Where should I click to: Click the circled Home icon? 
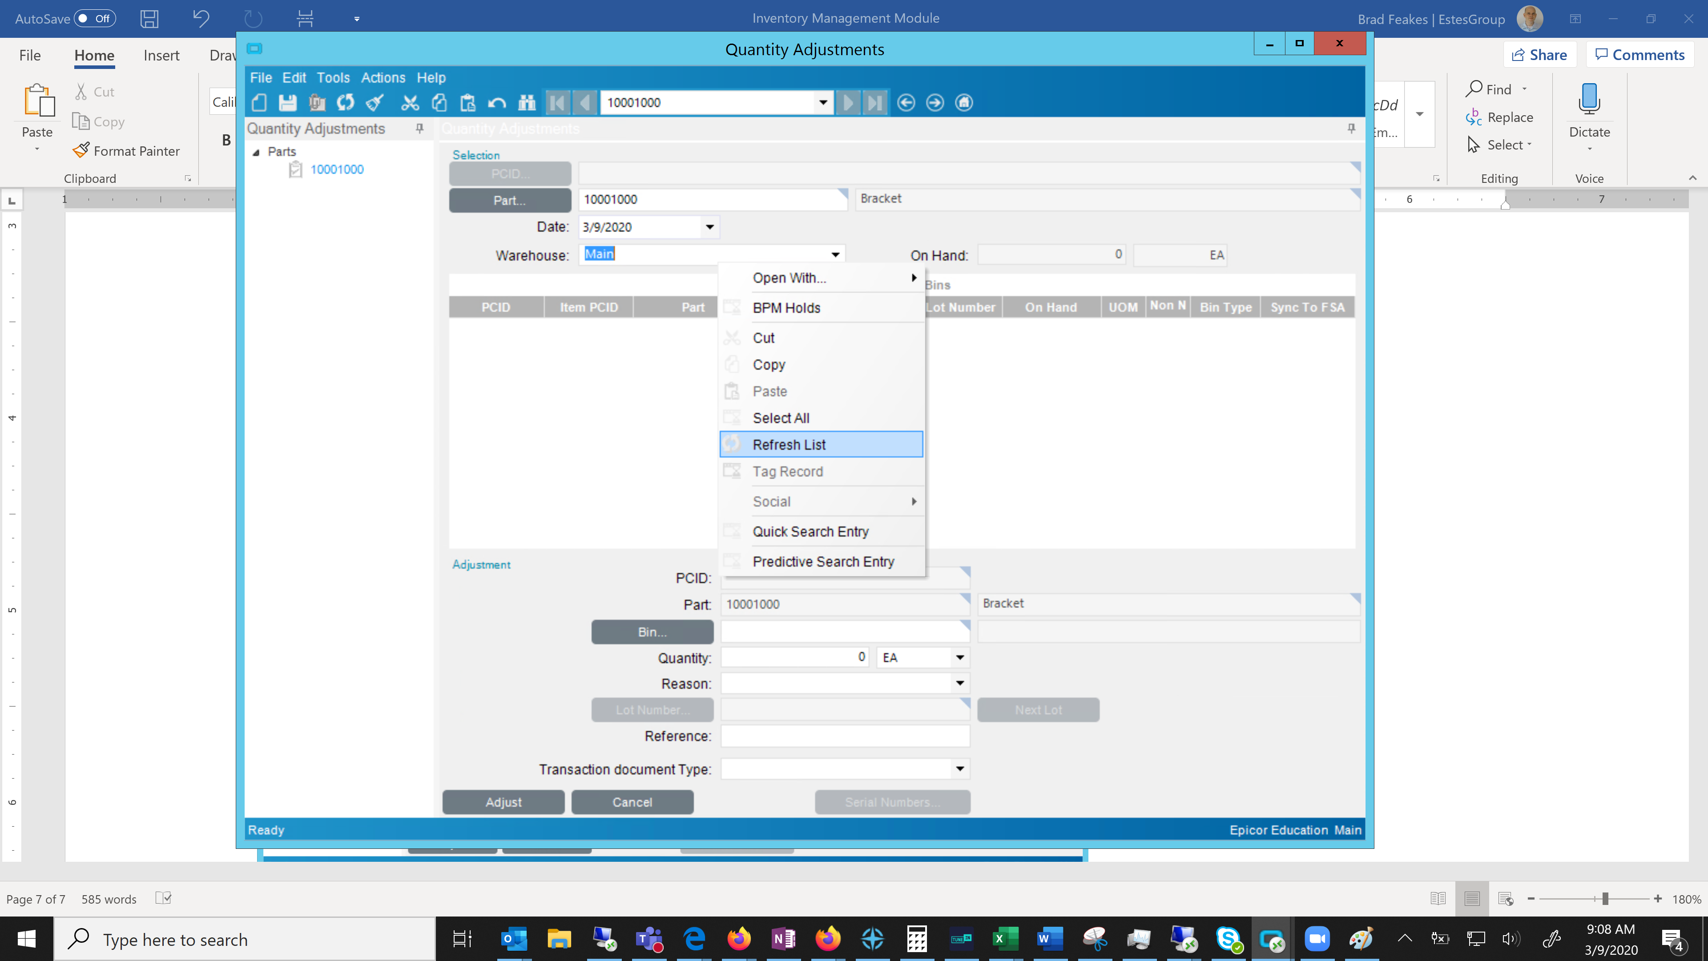click(964, 102)
